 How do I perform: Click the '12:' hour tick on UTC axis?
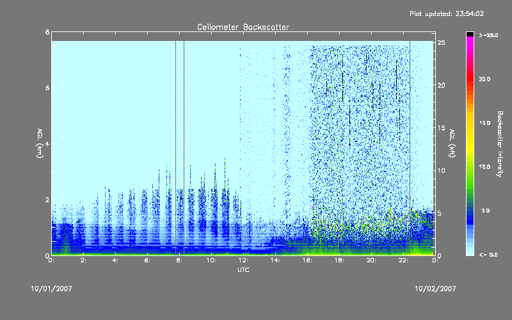[243, 260]
